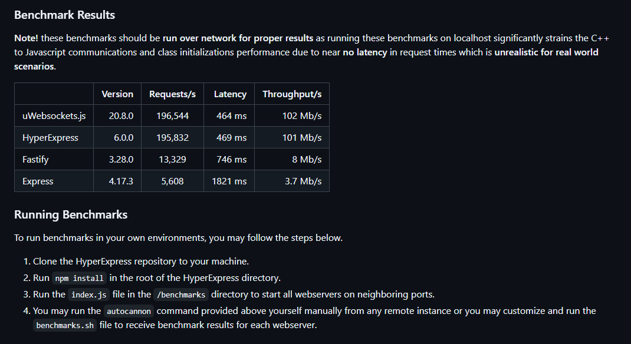Click the benchmarks.sh code snippet

tap(65, 325)
